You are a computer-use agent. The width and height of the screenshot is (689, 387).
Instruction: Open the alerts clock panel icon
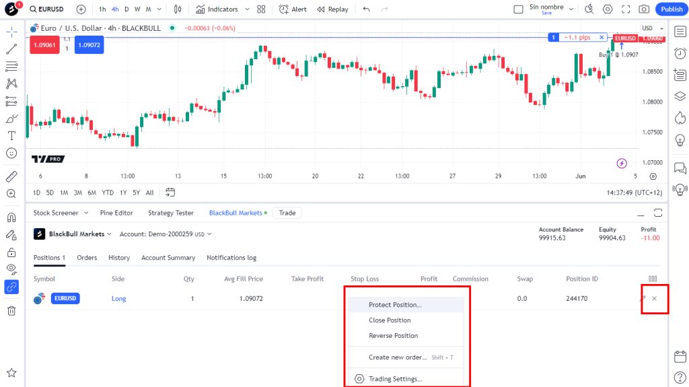click(680, 53)
